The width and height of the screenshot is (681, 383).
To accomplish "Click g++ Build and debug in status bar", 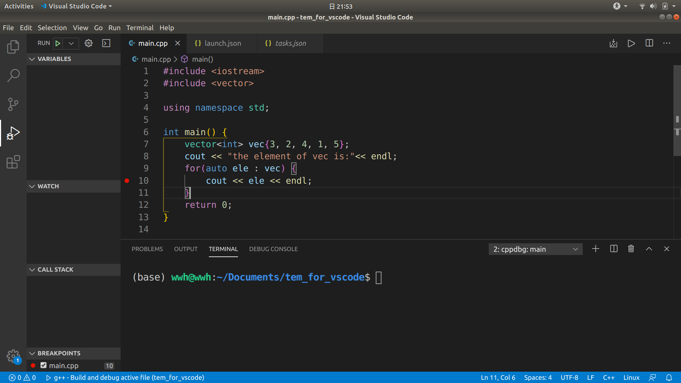I will 126,377.
